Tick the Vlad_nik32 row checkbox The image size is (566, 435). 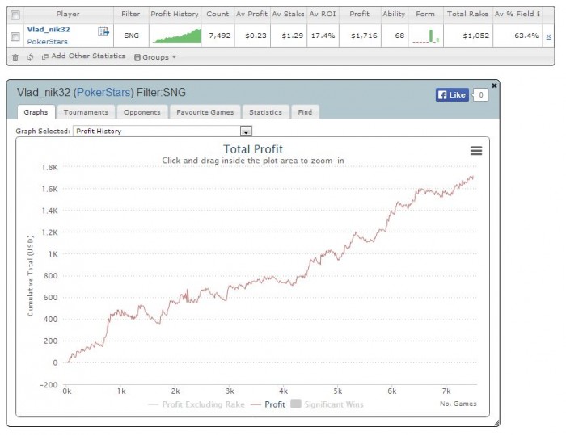click(15, 36)
